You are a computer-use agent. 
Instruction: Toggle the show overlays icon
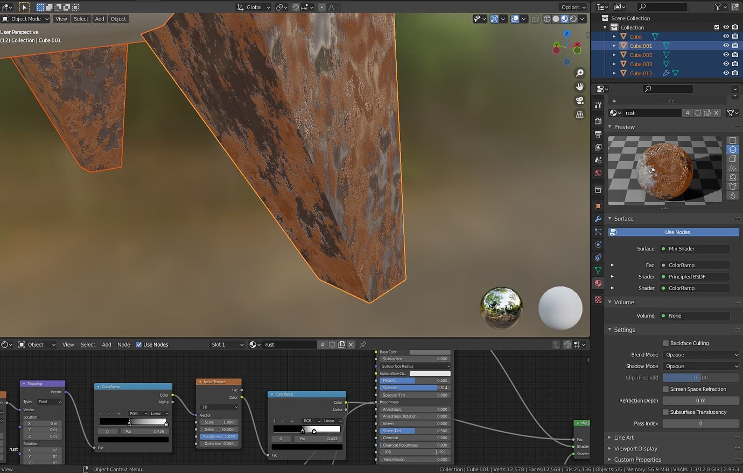pyautogui.click(x=515, y=19)
